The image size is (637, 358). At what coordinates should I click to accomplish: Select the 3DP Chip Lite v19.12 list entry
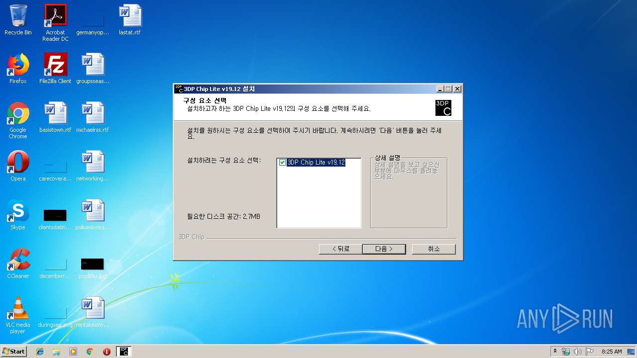(316, 163)
